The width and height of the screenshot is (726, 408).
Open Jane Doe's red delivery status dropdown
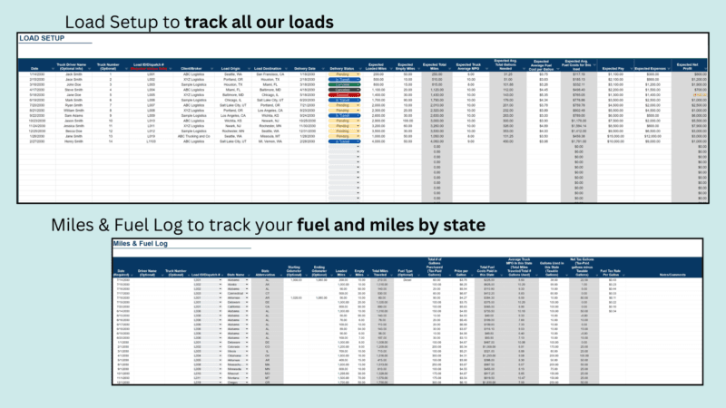click(x=358, y=95)
